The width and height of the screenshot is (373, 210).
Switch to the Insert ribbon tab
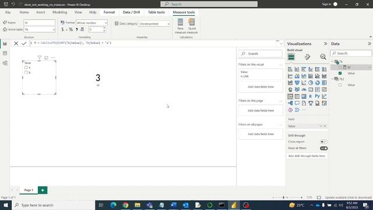[x=41, y=12]
